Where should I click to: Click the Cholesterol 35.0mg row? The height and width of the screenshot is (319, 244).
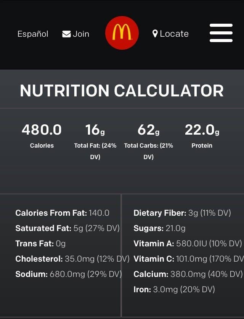(x=72, y=259)
